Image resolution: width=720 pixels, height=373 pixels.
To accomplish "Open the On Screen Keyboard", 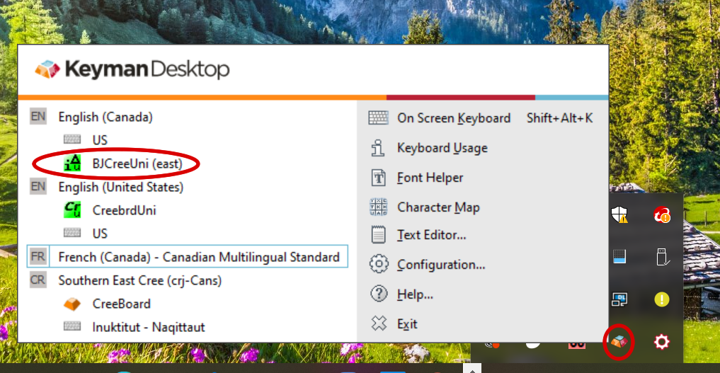I will (482, 118).
